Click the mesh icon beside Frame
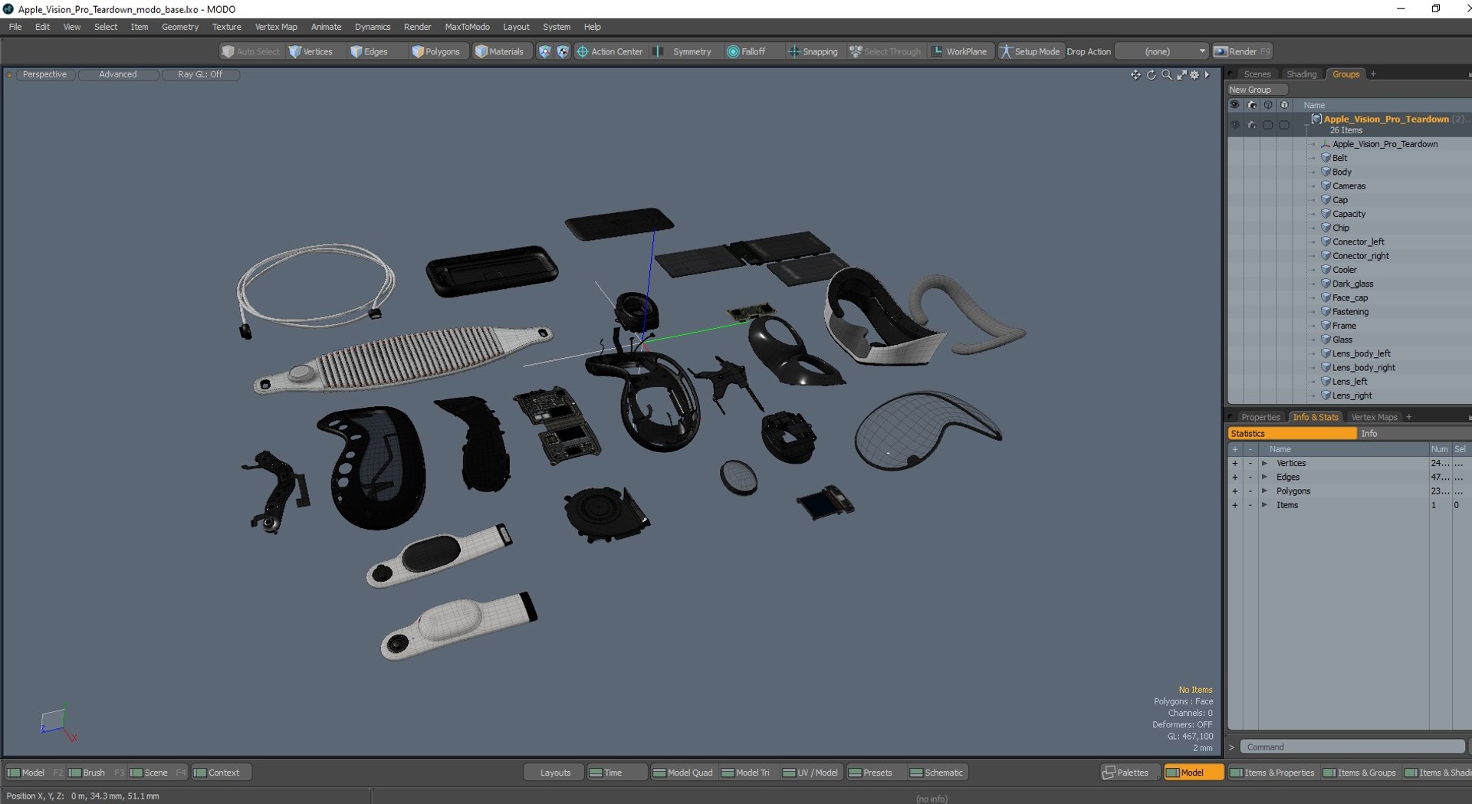The height and width of the screenshot is (804, 1472). coord(1326,326)
